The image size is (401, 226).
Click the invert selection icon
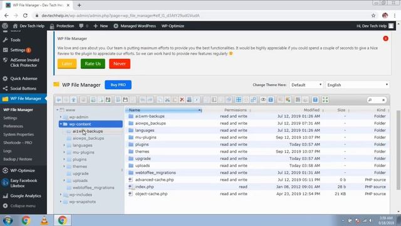[253, 100]
